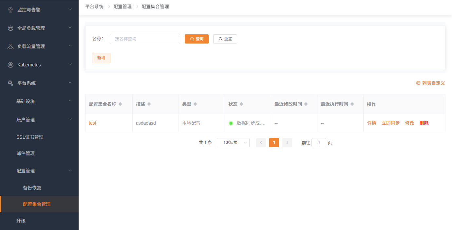Expand Kubernetes menu chevron

(x=70, y=64)
